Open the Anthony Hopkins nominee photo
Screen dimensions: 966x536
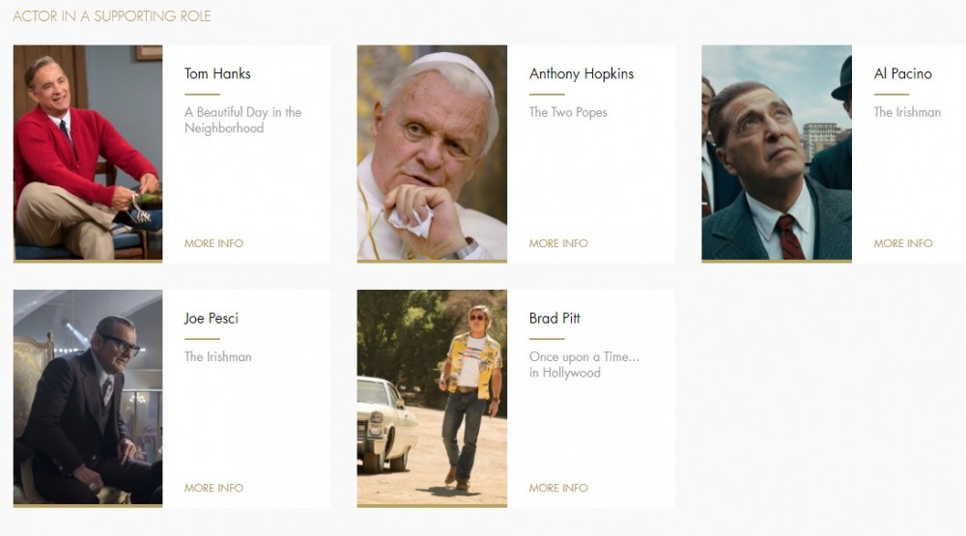(x=432, y=153)
